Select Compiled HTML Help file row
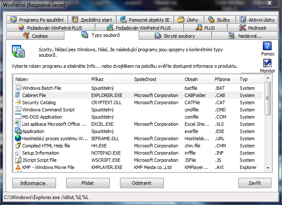This screenshot has width=282, height=205. click(x=138, y=146)
